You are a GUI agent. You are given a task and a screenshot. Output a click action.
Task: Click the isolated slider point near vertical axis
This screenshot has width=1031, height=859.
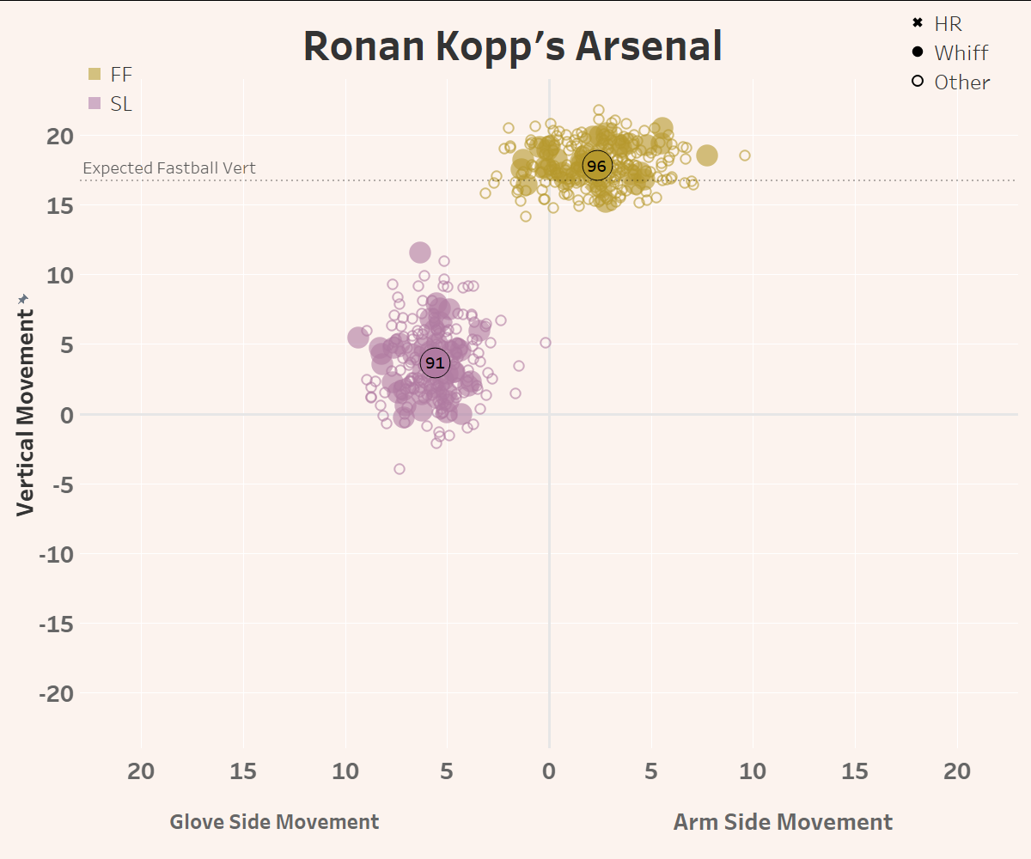(x=546, y=343)
